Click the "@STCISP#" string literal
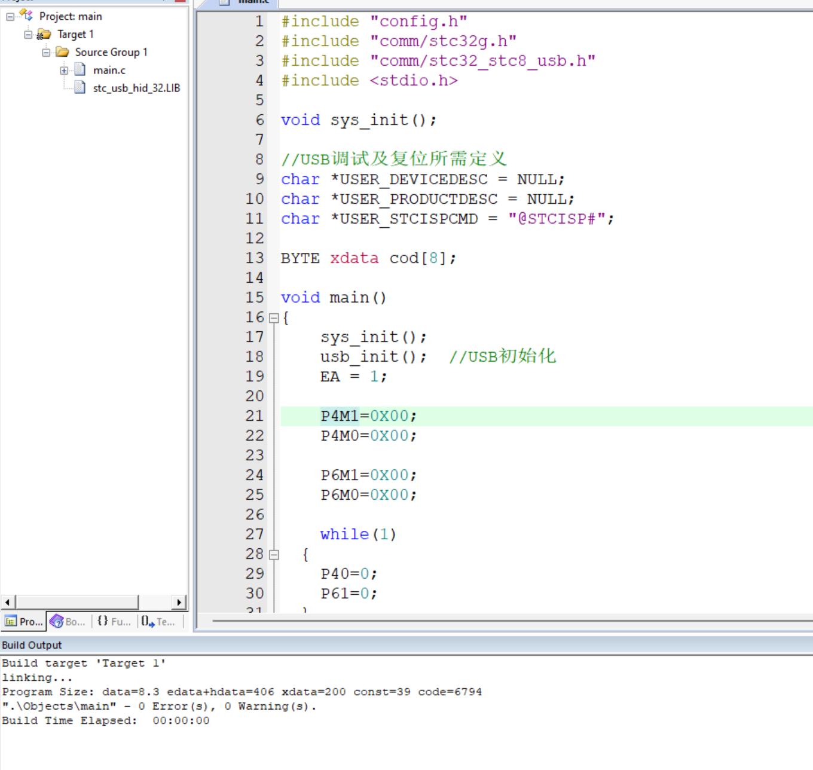 pos(557,219)
